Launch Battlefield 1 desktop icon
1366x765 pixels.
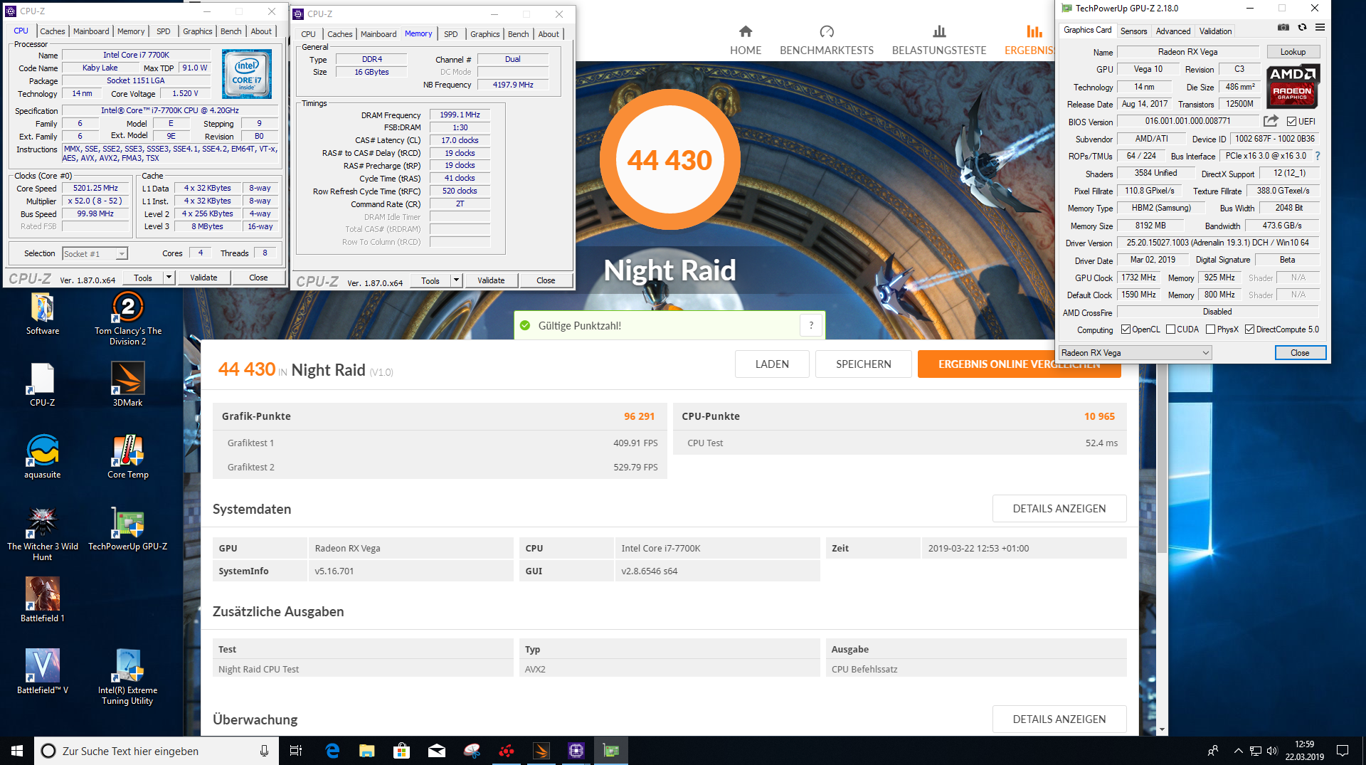point(43,599)
